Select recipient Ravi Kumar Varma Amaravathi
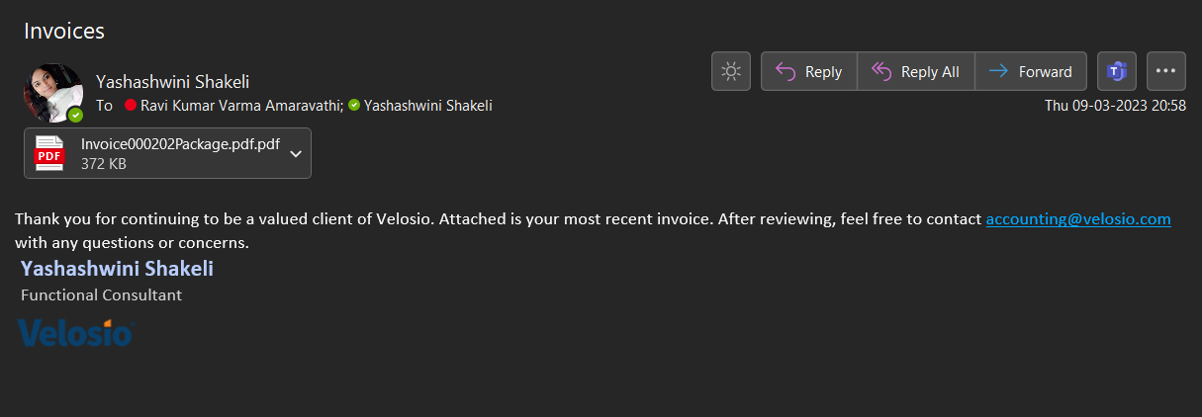The width and height of the screenshot is (1202, 417). coord(241,106)
